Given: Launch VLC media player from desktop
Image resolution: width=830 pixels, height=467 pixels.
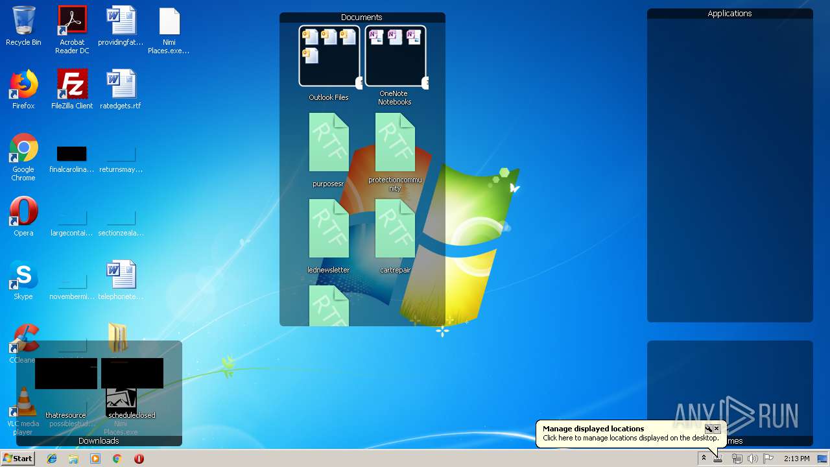Looking at the screenshot, I should click(x=23, y=411).
